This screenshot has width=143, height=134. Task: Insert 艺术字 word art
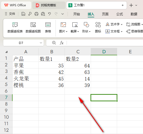click(114, 24)
